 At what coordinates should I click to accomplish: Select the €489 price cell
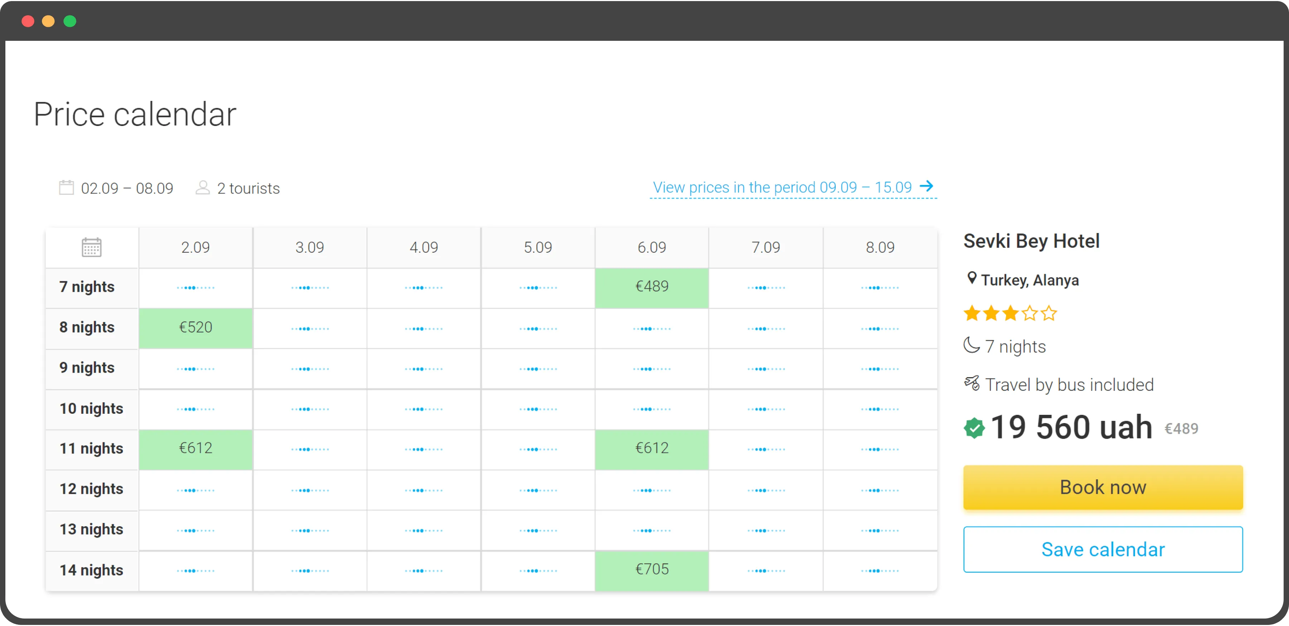point(652,286)
